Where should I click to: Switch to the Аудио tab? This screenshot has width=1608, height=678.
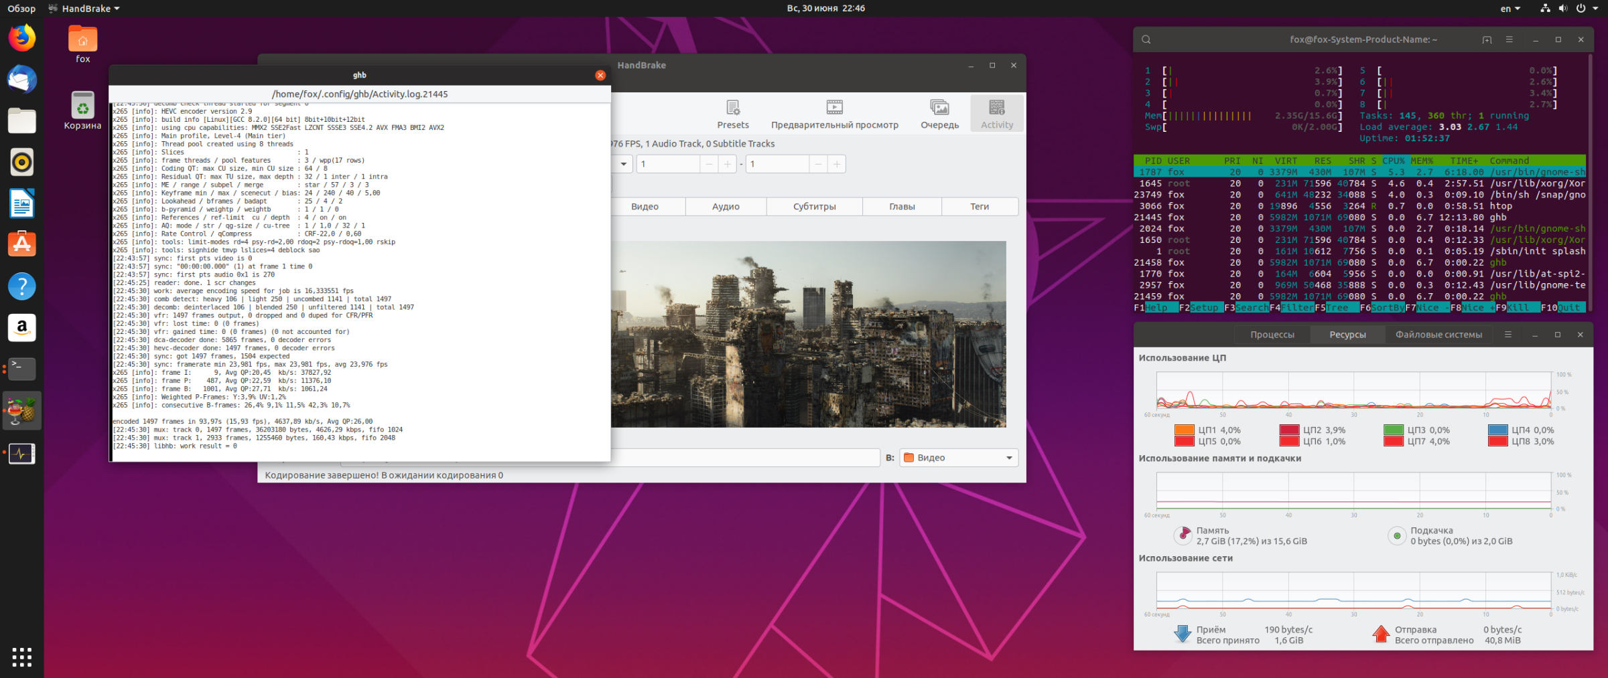coord(726,206)
